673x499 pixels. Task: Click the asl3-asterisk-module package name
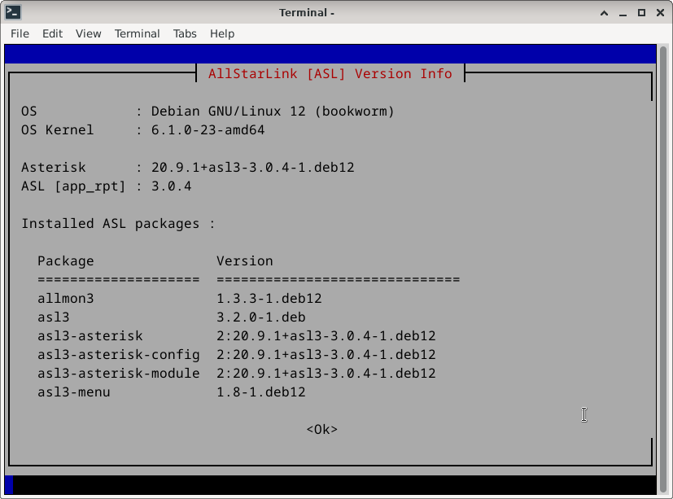tap(119, 373)
